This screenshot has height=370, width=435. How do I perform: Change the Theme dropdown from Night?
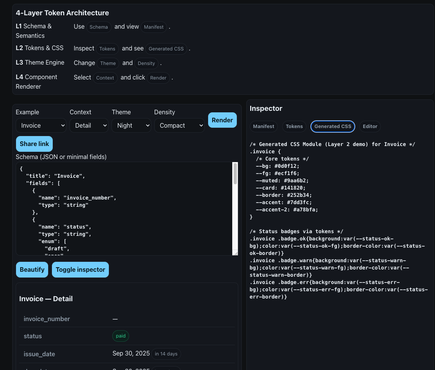(131, 125)
